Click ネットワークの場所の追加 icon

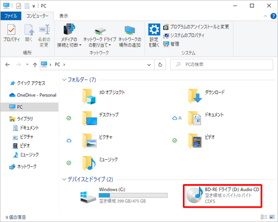click(130, 36)
